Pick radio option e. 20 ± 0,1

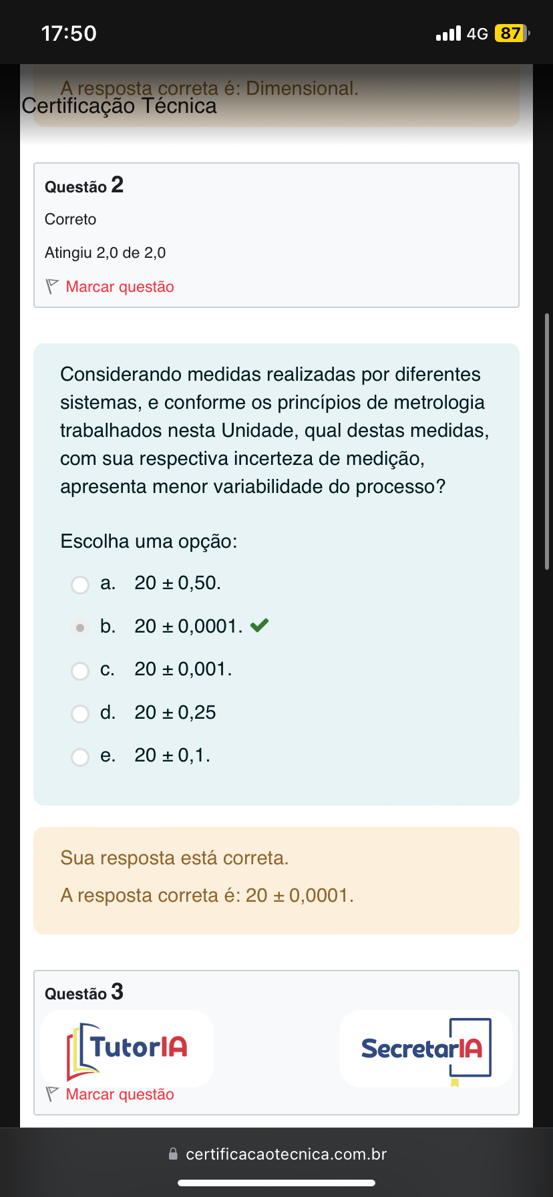[80, 757]
